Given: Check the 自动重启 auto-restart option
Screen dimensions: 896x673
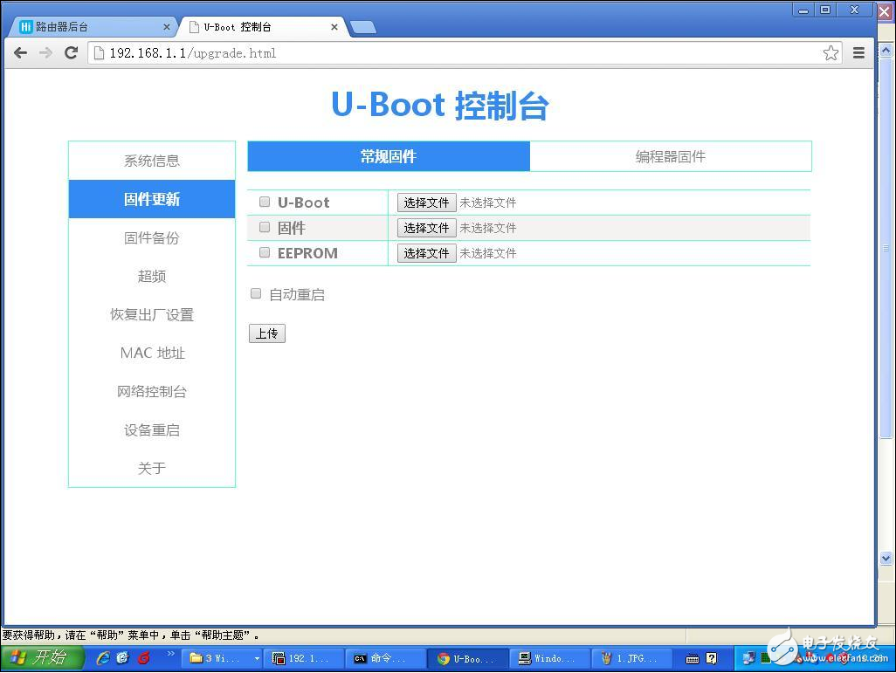Looking at the screenshot, I should [255, 293].
